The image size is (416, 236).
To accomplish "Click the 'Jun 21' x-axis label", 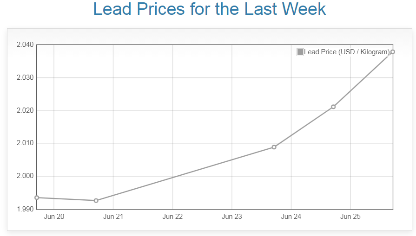I will tap(113, 217).
